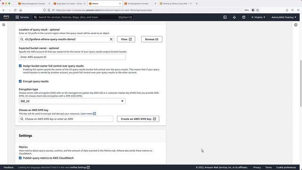The height and width of the screenshot is (170, 302).
Task: Click the View button for S3 location
Action: pos(126,39)
